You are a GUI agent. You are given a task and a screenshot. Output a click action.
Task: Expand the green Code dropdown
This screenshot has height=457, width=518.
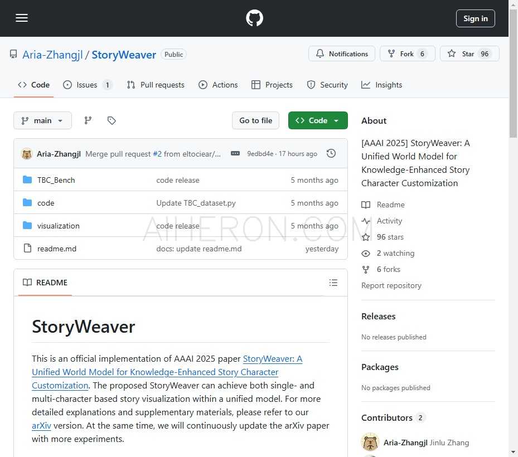click(318, 120)
